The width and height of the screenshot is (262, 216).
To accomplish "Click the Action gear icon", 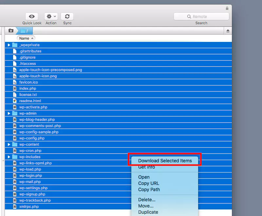I will click(49, 16).
